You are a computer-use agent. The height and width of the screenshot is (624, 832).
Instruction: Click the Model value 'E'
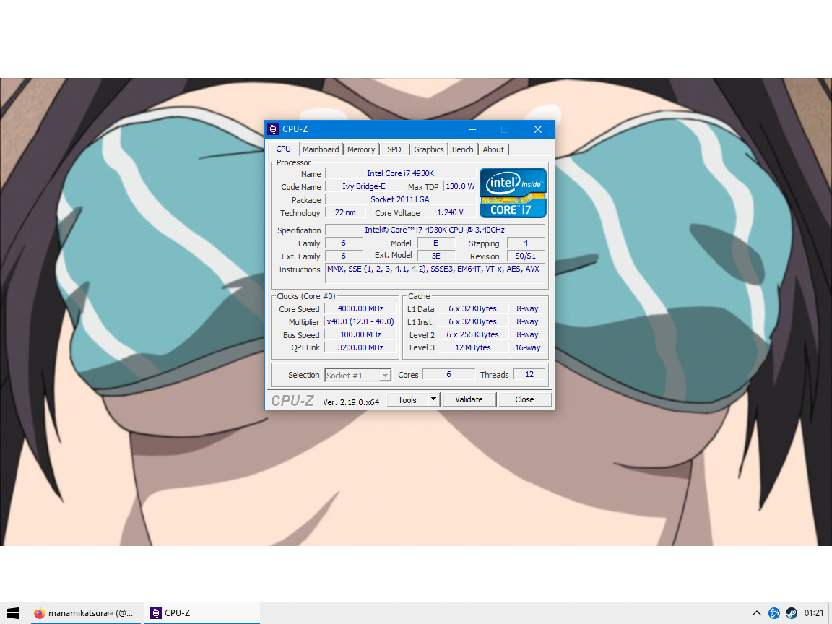coord(435,243)
